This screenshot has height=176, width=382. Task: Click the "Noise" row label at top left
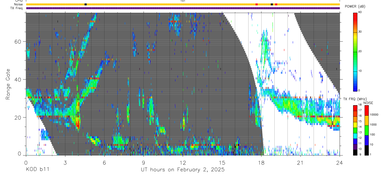[18, 4]
